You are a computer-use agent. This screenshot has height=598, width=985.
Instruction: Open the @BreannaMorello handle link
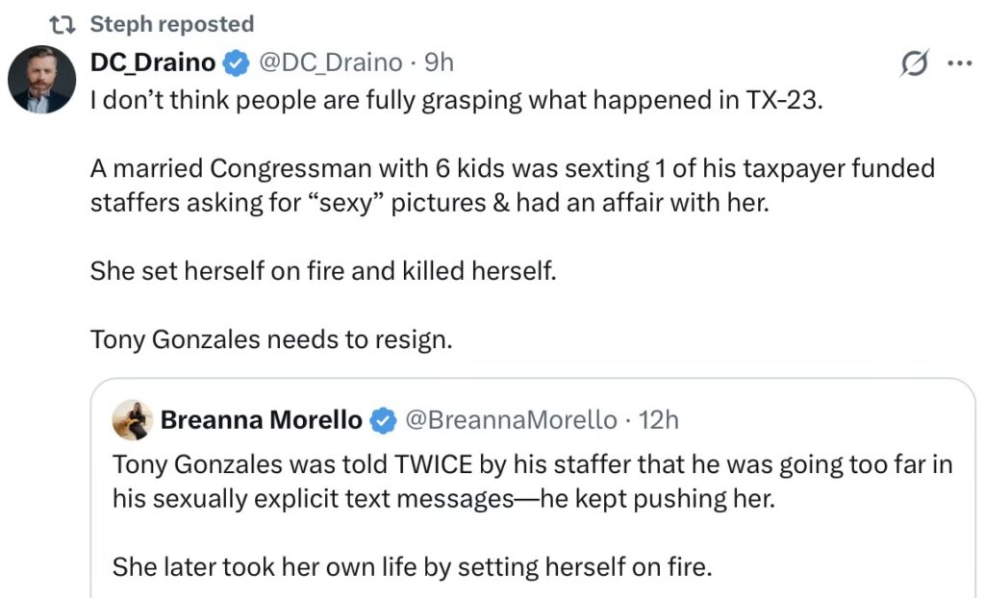(x=511, y=420)
